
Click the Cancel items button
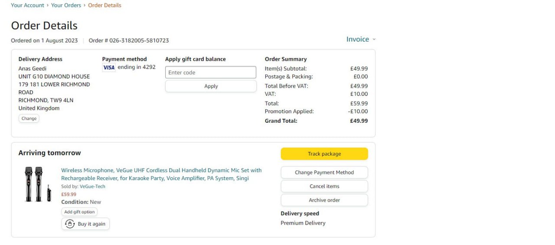tap(324, 186)
